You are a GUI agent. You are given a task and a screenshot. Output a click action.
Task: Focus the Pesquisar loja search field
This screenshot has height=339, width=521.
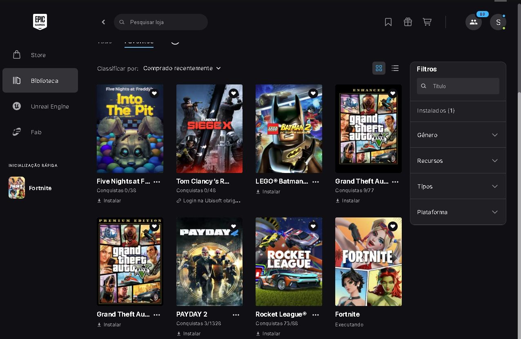tap(161, 22)
